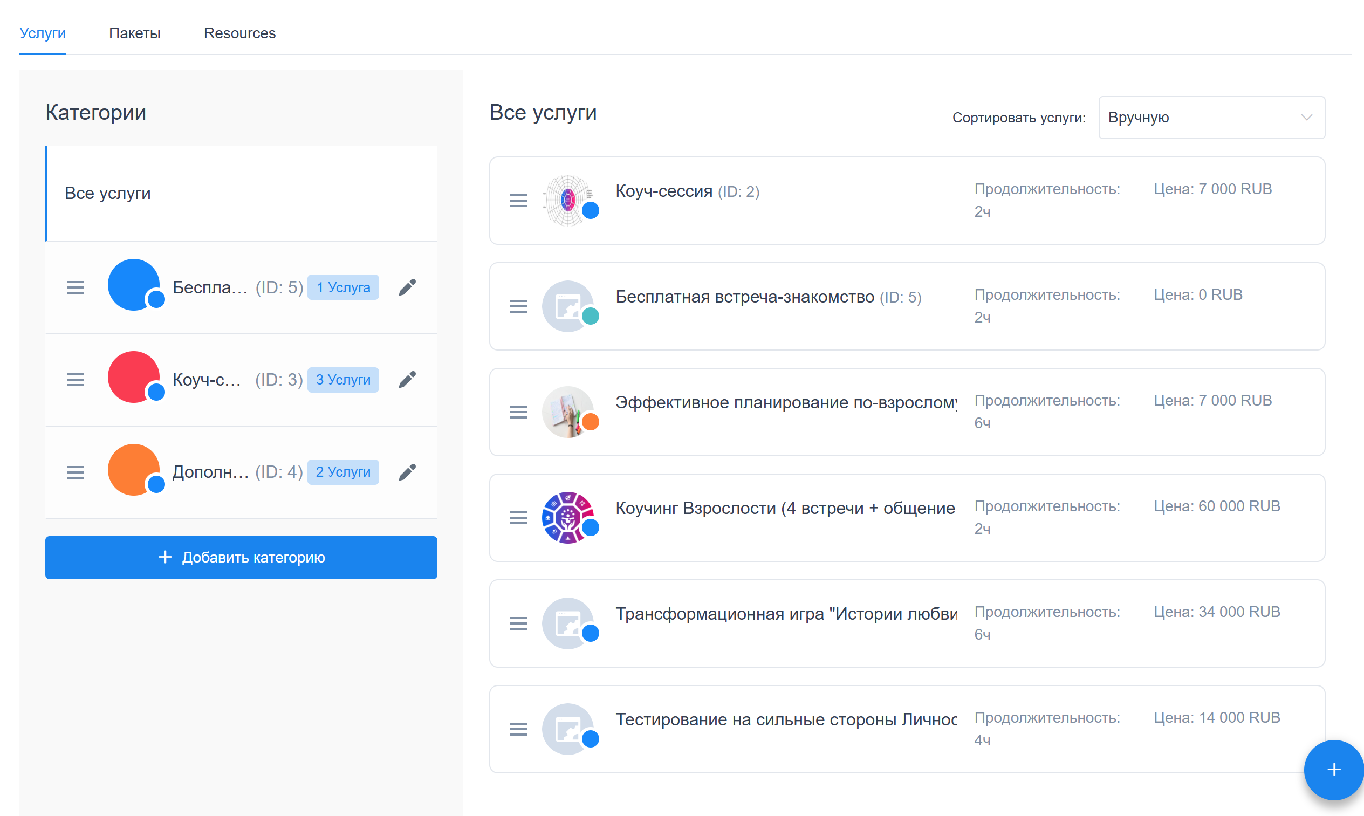Click pencil edit icon for Дополн… category

407,472
